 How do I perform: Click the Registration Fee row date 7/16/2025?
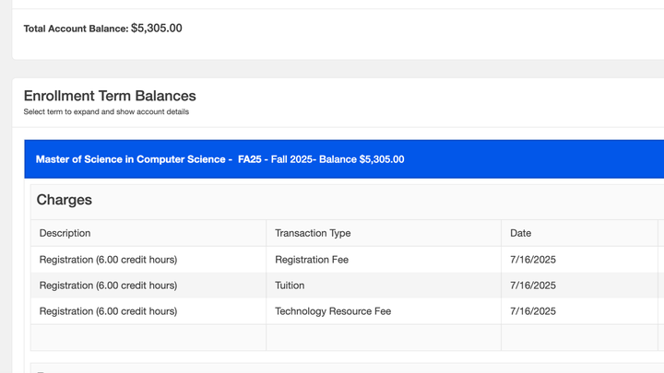click(x=533, y=260)
